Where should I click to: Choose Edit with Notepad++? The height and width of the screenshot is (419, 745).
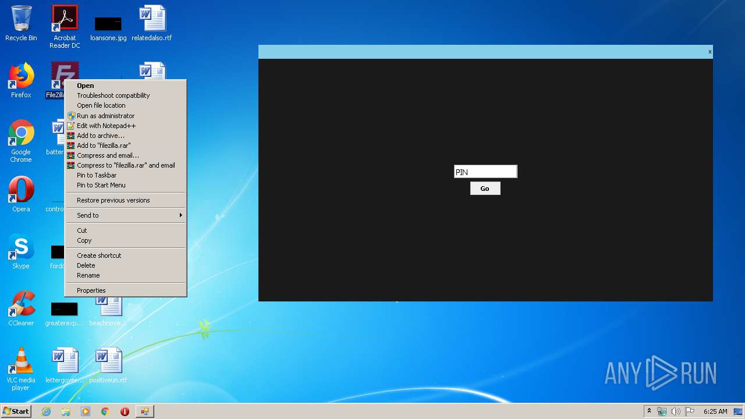click(126, 126)
